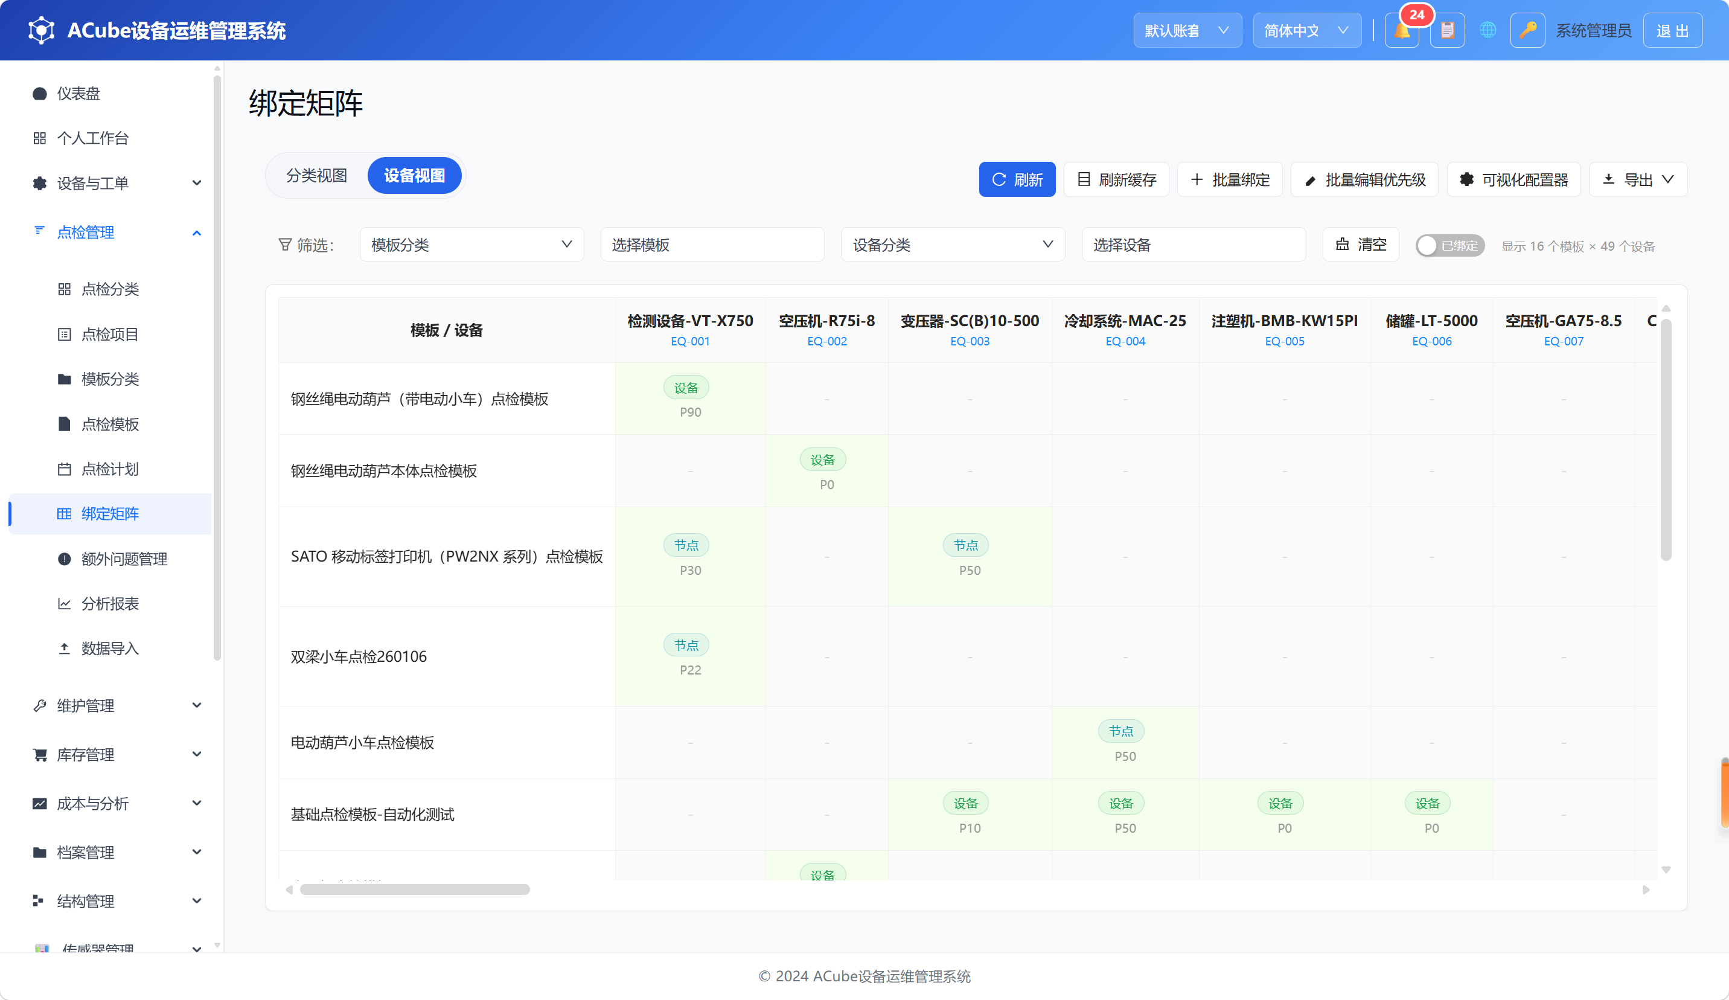Expand the 维护管理 sidebar menu

pos(110,705)
